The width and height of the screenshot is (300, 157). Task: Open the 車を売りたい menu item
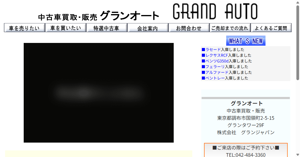pos(24,28)
